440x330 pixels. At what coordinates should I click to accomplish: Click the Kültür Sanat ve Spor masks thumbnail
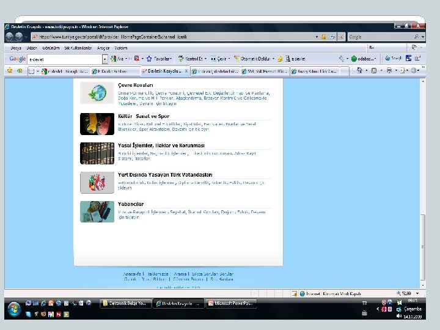[97, 124]
